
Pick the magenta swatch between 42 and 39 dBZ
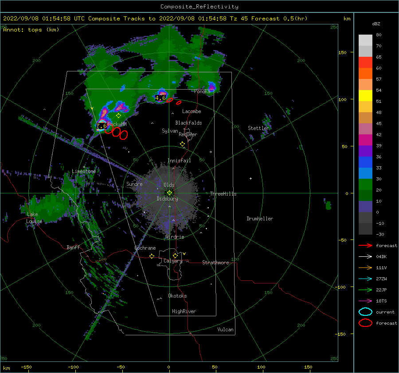pos(365,140)
